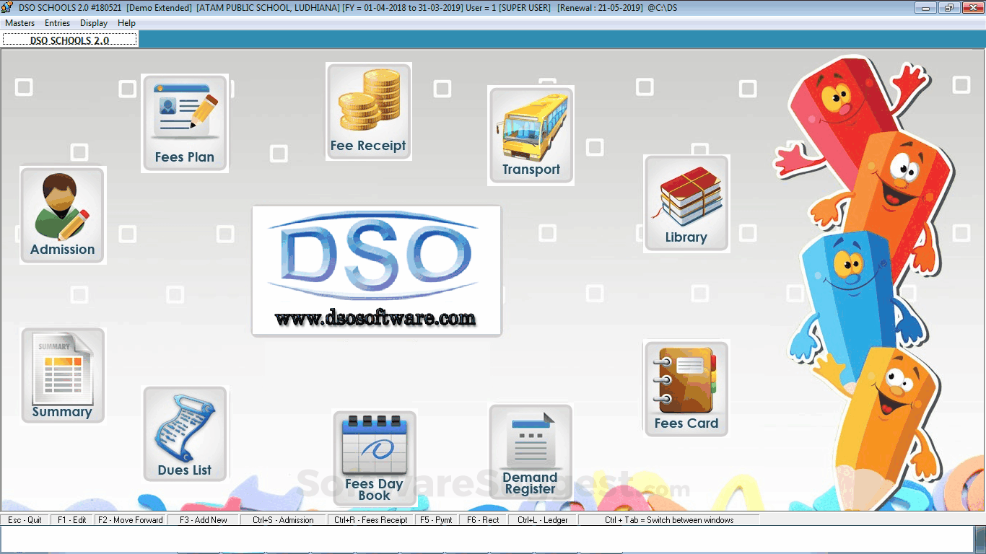Open the Entries menu
The height and width of the screenshot is (554, 986).
(57, 22)
